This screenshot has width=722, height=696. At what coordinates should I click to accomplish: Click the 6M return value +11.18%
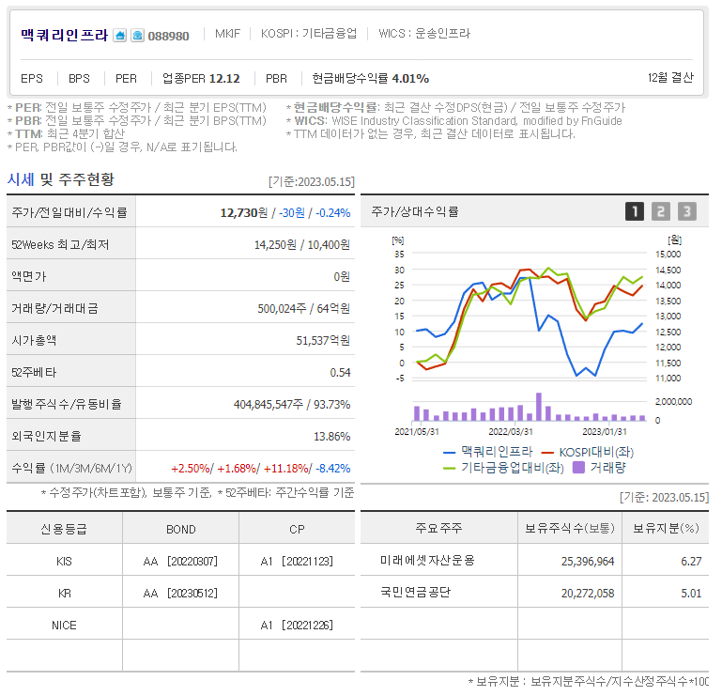(x=286, y=469)
